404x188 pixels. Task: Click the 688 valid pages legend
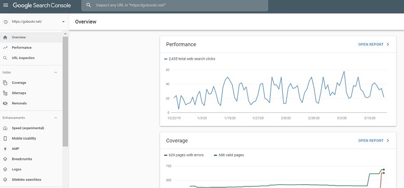[x=229, y=155]
